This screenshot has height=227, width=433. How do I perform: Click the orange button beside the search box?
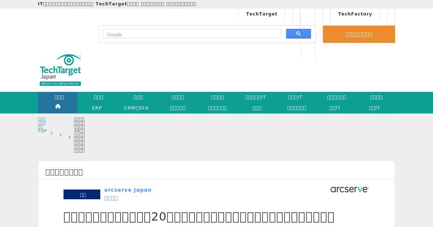pos(359,34)
